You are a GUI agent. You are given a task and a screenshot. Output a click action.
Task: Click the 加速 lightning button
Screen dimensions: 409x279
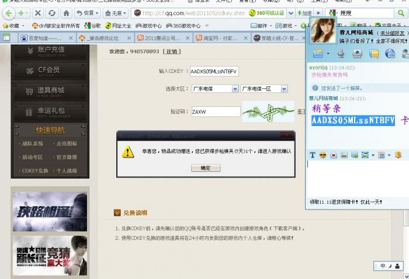click(x=304, y=13)
